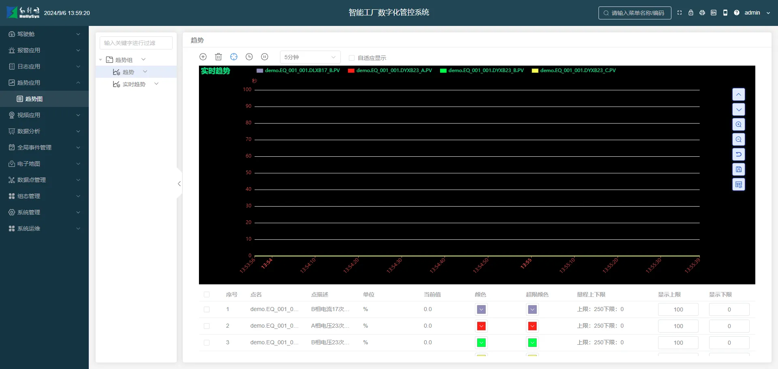This screenshot has height=369, width=778.
Task: Expand the 数据点管理 sidebar menu
Action: point(44,180)
